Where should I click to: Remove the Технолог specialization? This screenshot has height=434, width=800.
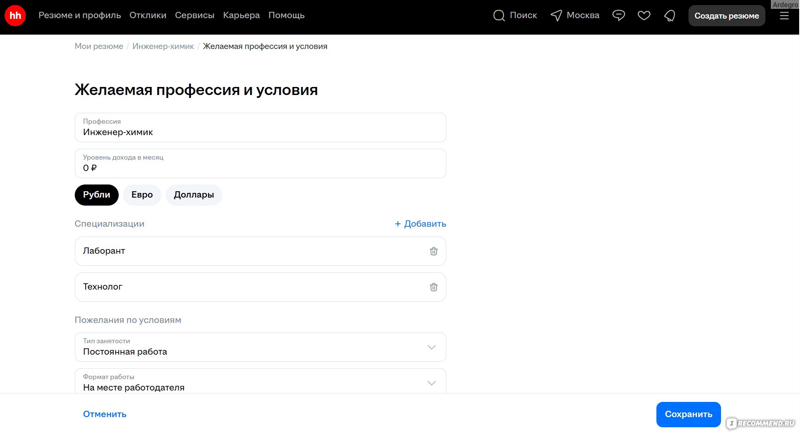[x=433, y=287]
